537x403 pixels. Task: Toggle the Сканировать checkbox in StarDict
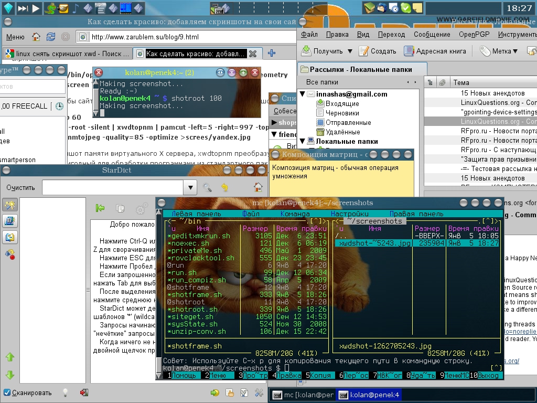(x=7, y=393)
